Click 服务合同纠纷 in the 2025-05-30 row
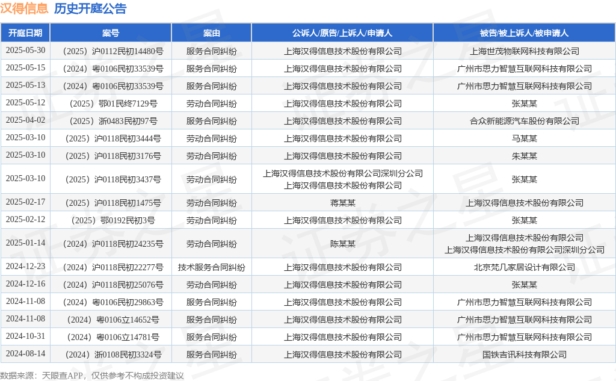 (211, 51)
